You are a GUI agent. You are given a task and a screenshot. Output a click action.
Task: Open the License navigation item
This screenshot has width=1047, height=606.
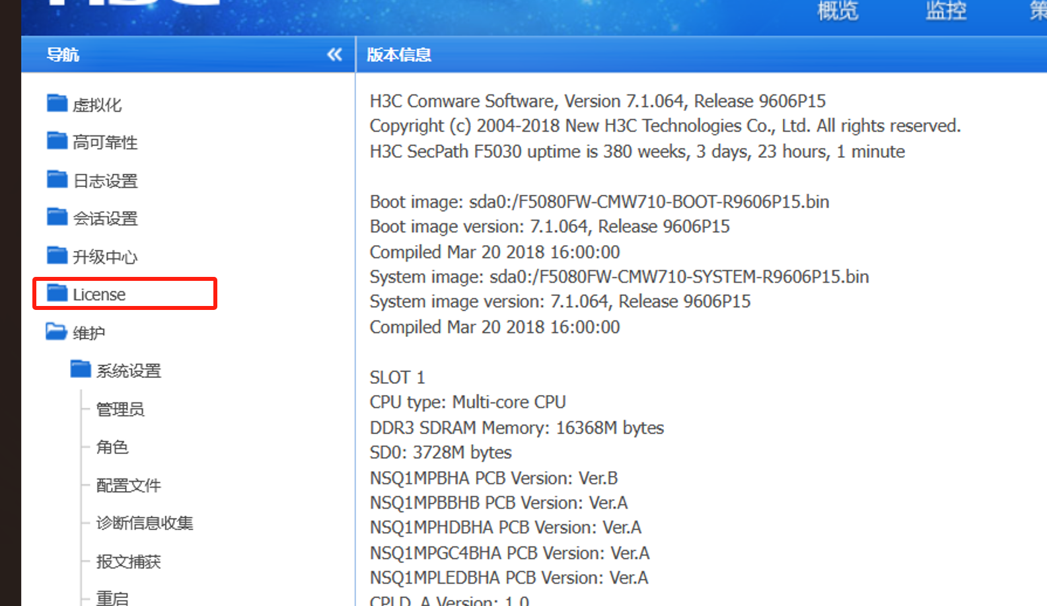(x=99, y=295)
